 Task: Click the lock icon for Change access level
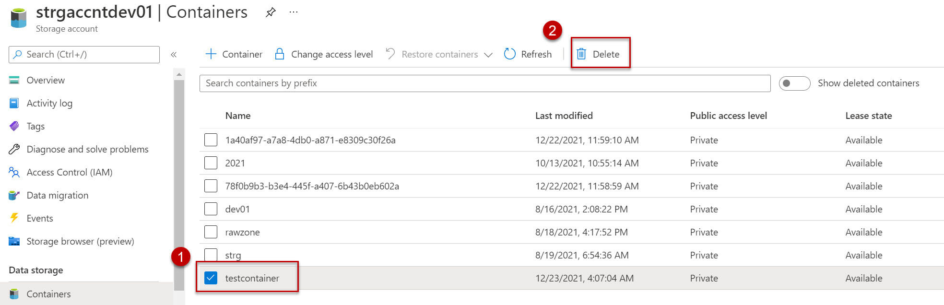(x=280, y=54)
